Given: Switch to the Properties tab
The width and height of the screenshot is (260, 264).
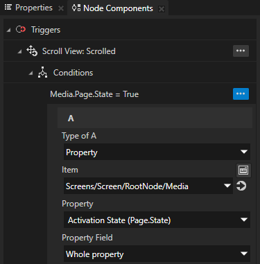Looking at the screenshot, I should click(33, 8).
